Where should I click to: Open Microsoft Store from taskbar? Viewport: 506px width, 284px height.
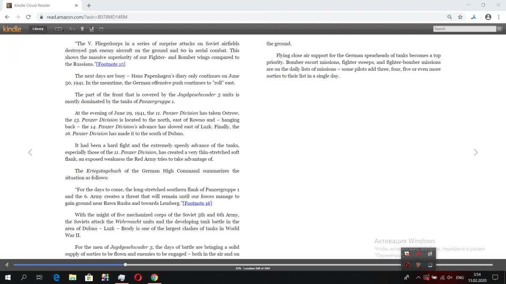(89, 277)
